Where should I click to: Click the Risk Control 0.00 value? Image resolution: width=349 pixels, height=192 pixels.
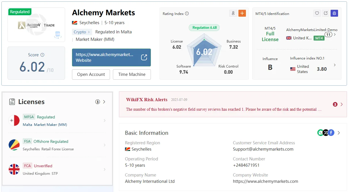(x=228, y=72)
